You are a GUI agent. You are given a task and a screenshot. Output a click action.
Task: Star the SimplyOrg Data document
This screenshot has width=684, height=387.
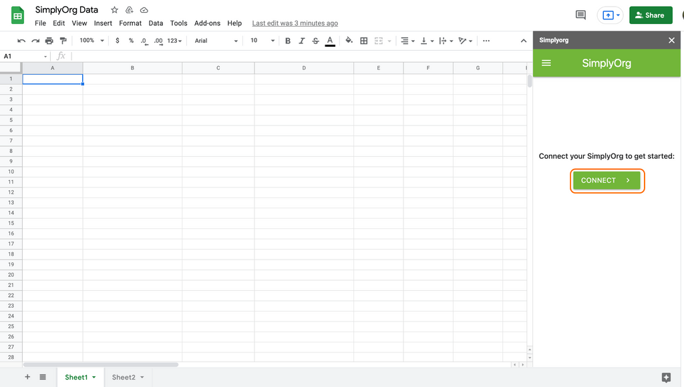click(x=114, y=9)
